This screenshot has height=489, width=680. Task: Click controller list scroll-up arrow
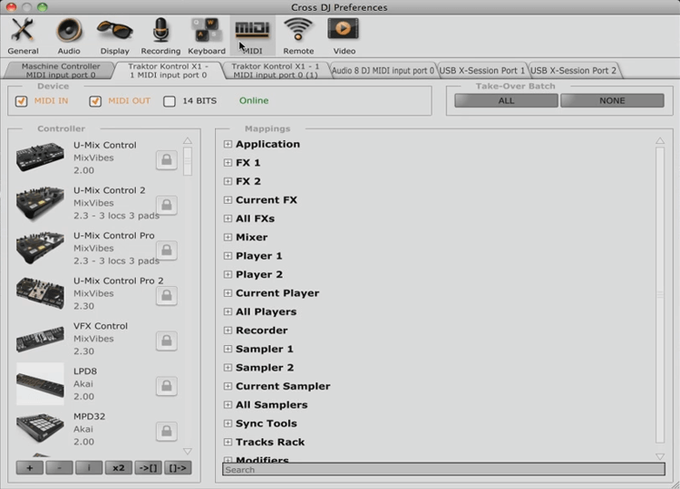click(x=188, y=140)
